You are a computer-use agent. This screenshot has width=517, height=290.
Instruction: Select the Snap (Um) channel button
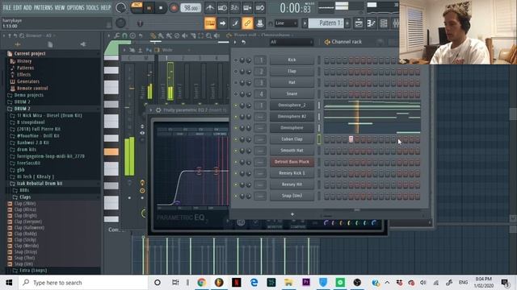(292, 196)
